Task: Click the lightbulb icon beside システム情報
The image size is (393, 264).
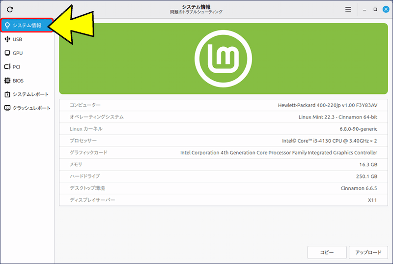Action: click(7, 26)
